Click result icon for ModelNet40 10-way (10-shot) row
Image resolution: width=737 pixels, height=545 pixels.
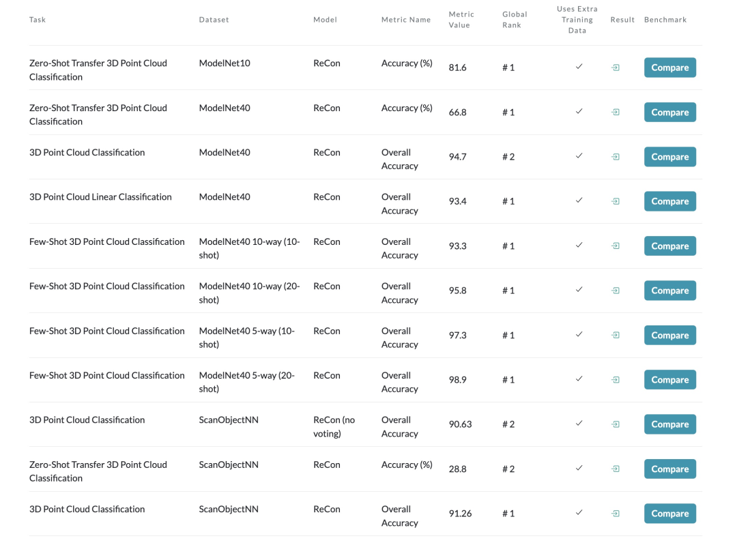click(616, 246)
